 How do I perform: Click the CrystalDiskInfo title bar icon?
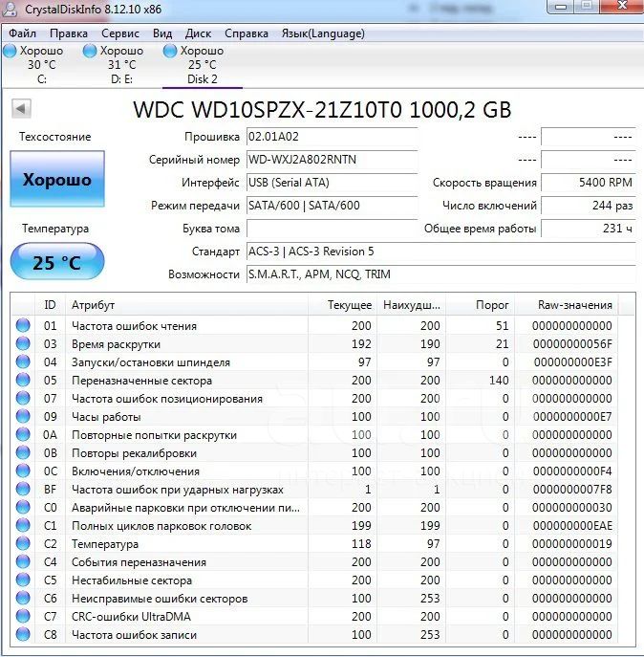pyautogui.click(x=10, y=10)
